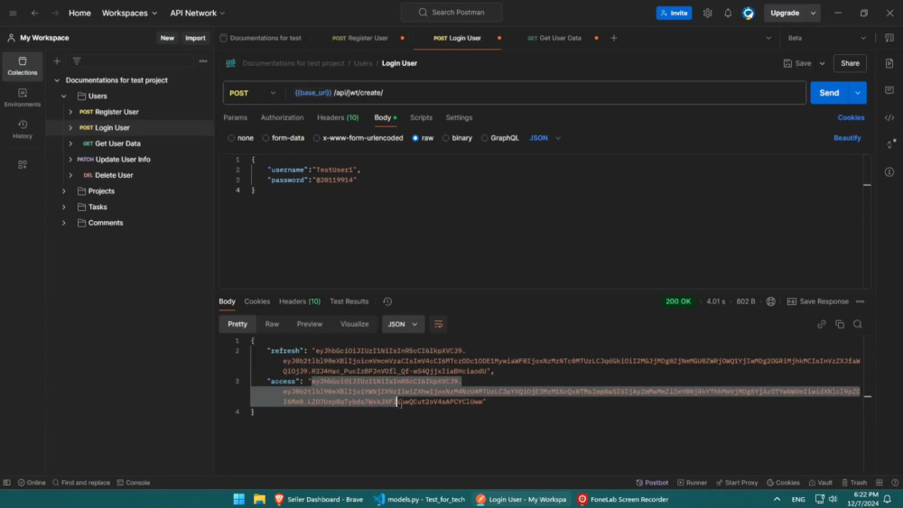Open VS Code from the taskbar
903x508 pixels.
click(x=419, y=499)
